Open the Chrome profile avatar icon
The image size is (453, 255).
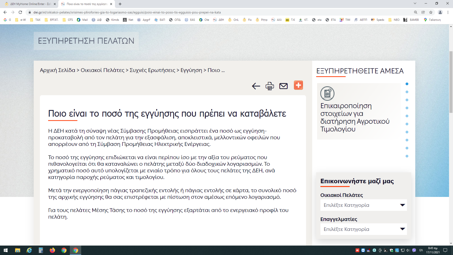pos(440,12)
